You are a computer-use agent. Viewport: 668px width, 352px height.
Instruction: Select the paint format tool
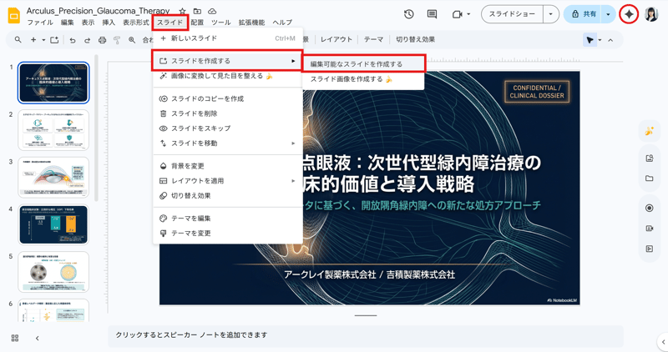(117, 40)
